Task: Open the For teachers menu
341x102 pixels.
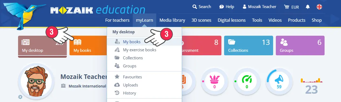Action: [x=117, y=20]
